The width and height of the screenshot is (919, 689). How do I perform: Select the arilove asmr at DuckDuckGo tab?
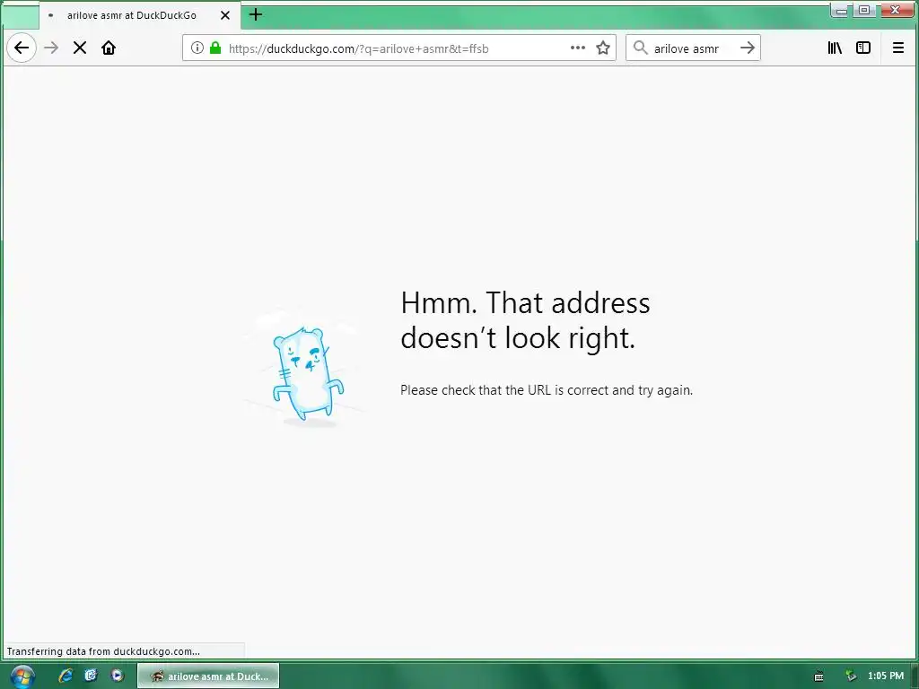139,15
